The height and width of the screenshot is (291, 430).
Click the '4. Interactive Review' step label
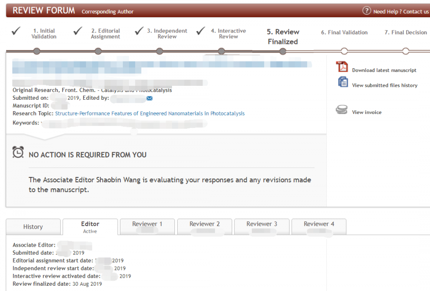pyautogui.click(x=228, y=34)
